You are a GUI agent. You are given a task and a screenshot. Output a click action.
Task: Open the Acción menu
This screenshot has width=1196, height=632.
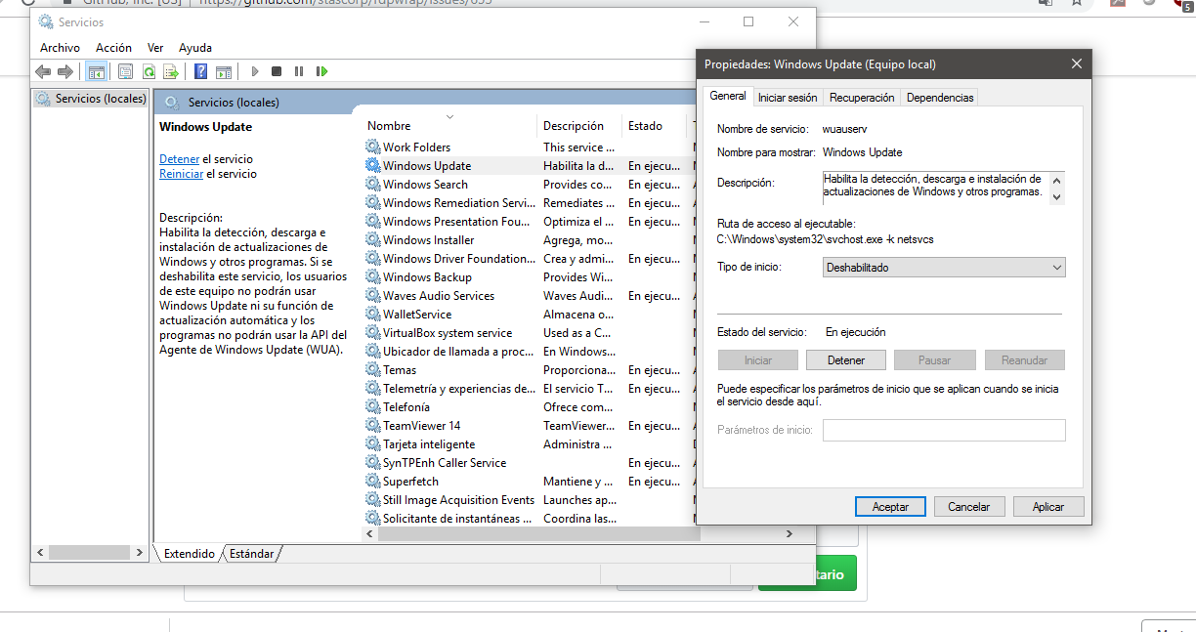pos(113,47)
